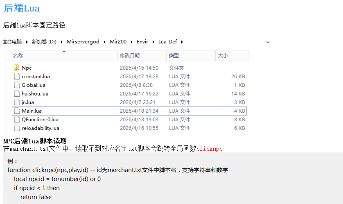
Task: Click the return false code line
Action: [36, 197]
